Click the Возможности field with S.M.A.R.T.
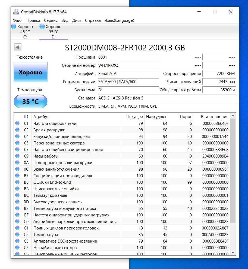248x269 pixels. coord(167,106)
